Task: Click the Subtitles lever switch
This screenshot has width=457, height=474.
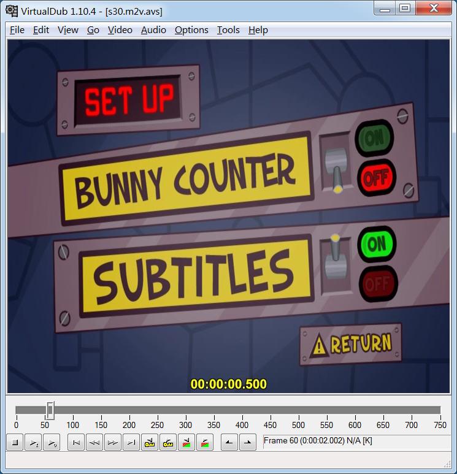Action: [336, 266]
